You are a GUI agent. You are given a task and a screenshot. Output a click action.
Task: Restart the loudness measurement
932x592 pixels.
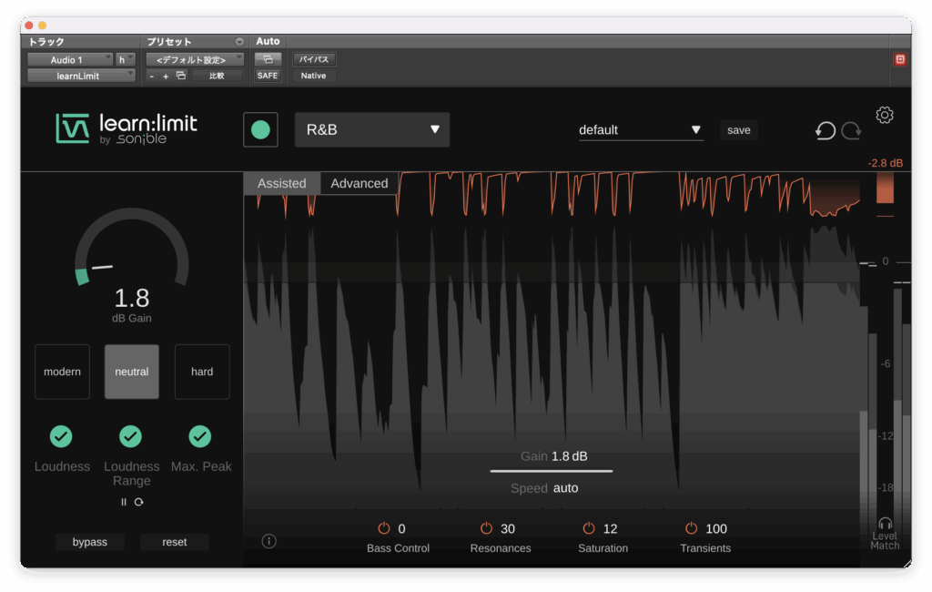click(x=139, y=502)
